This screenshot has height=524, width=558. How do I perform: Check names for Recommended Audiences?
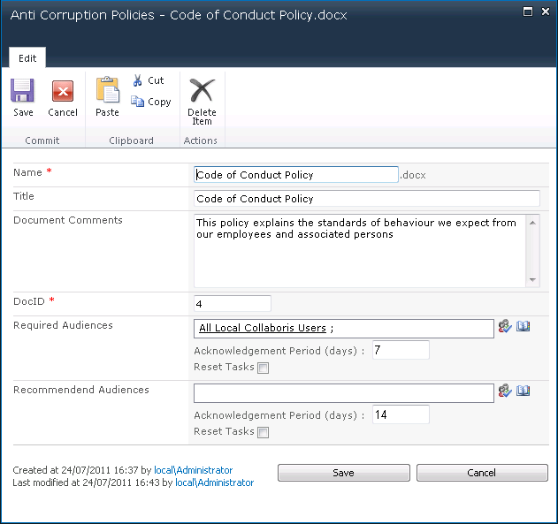point(505,391)
